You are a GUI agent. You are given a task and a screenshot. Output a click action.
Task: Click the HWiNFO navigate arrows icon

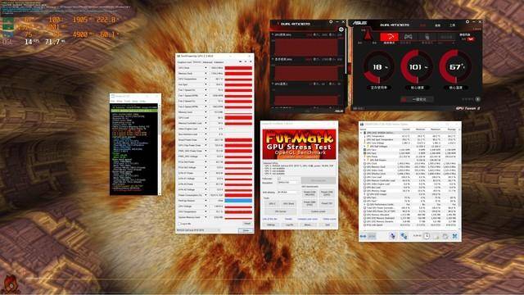coord(364,236)
